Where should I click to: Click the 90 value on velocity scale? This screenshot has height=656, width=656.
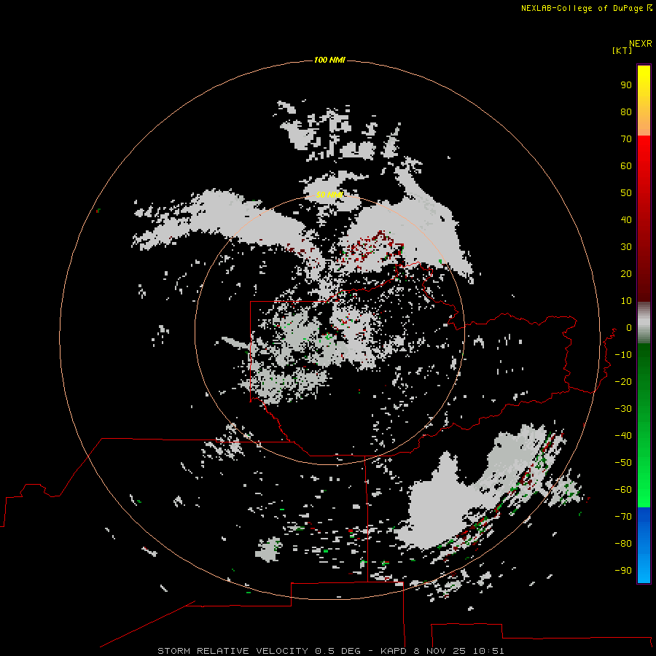tap(626, 85)
